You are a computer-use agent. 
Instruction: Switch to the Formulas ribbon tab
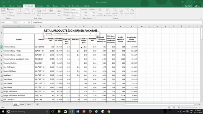[x=40, y=6]
